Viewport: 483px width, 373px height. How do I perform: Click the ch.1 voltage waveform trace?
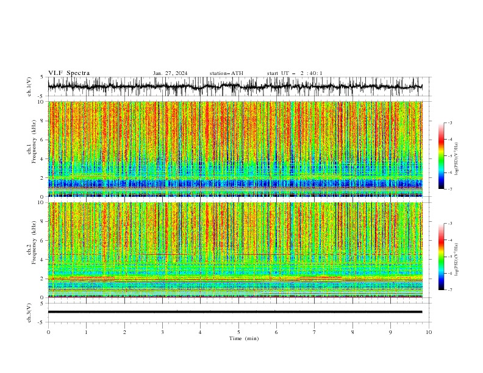(235, 87)
